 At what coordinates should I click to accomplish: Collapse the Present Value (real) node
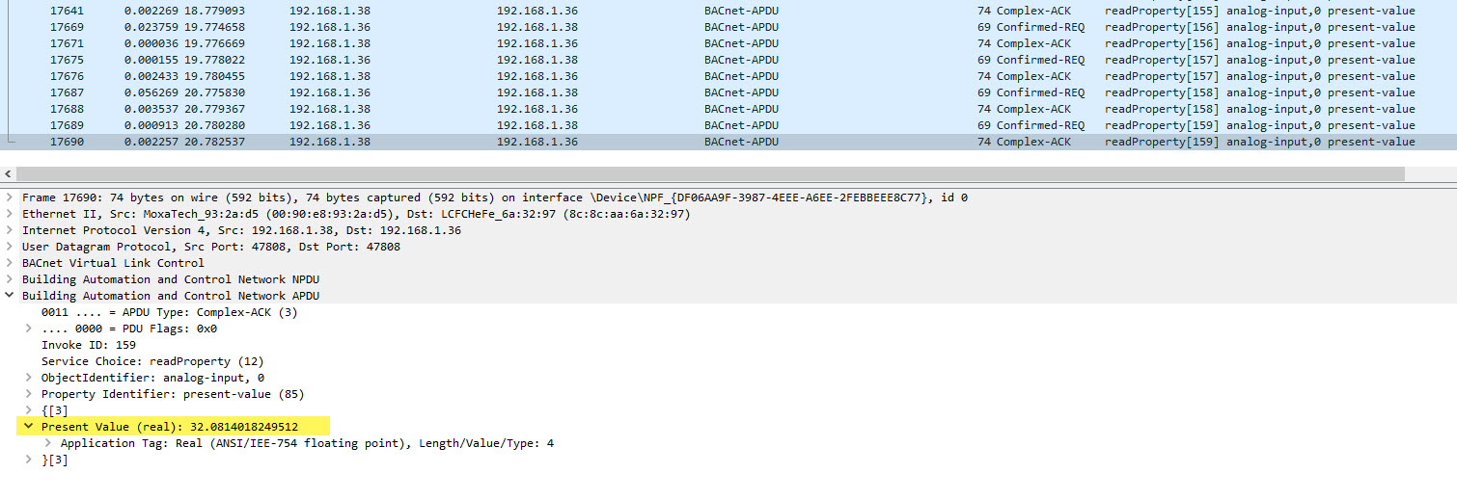point(29,427)
